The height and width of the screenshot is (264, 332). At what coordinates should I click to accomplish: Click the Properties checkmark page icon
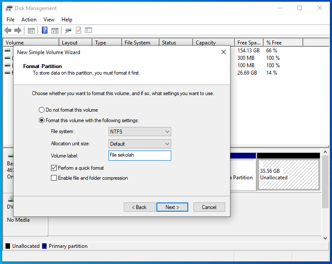pos(78,30)
